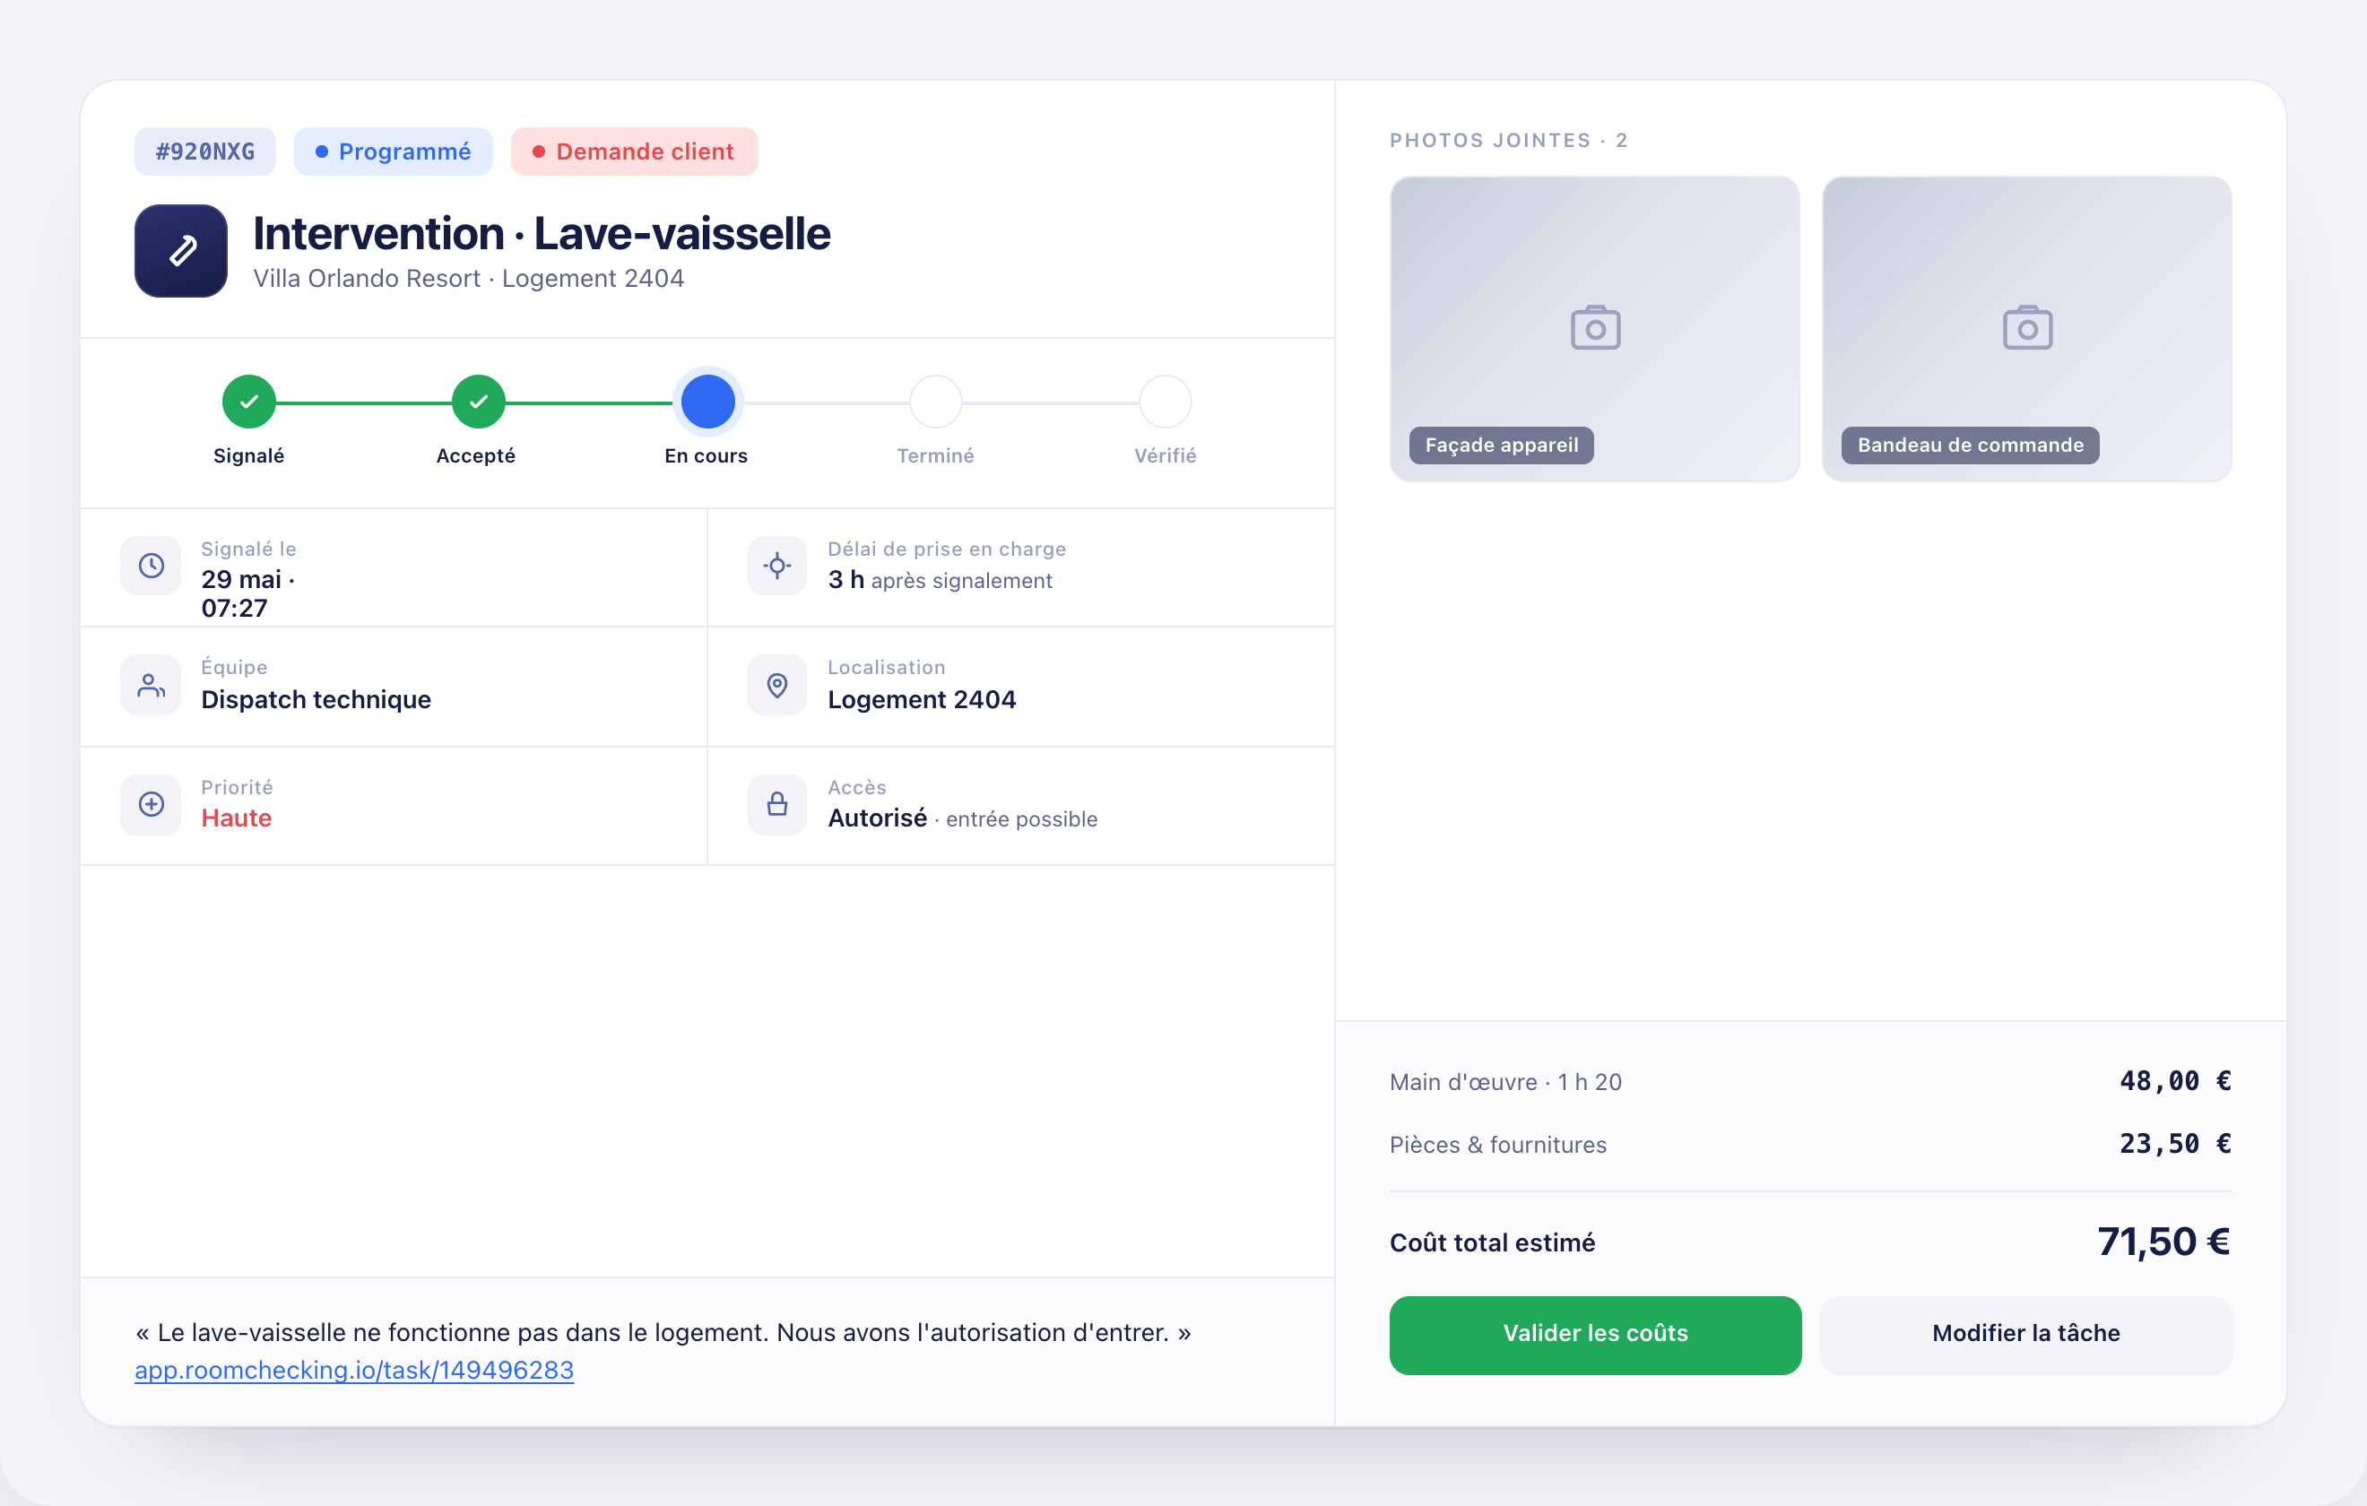
Task: Click the crosshair icon beside Délai de prise en charge
Action: (x=776, y=566)
